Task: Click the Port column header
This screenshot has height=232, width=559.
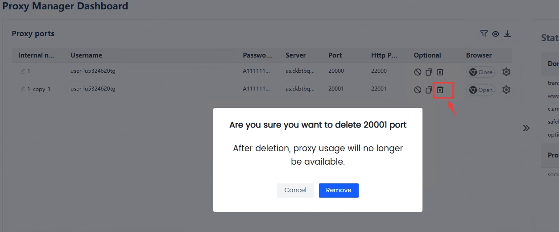Action: 335,55
